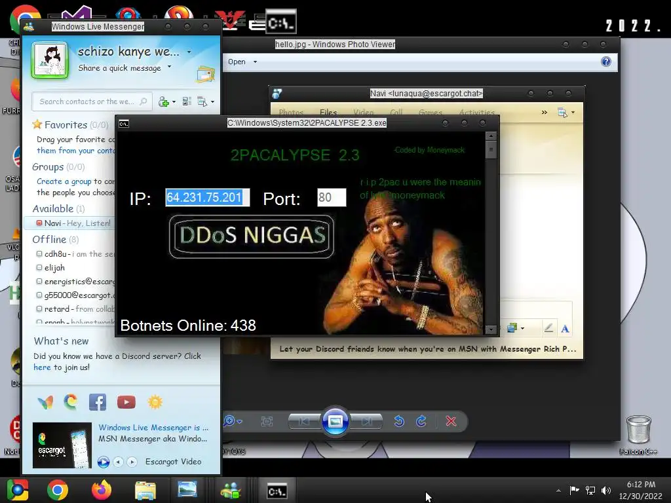The height and width of the screenshot is (503, 671).
Task: Click the add contact icon in Messenger
Action: point(163,102)
